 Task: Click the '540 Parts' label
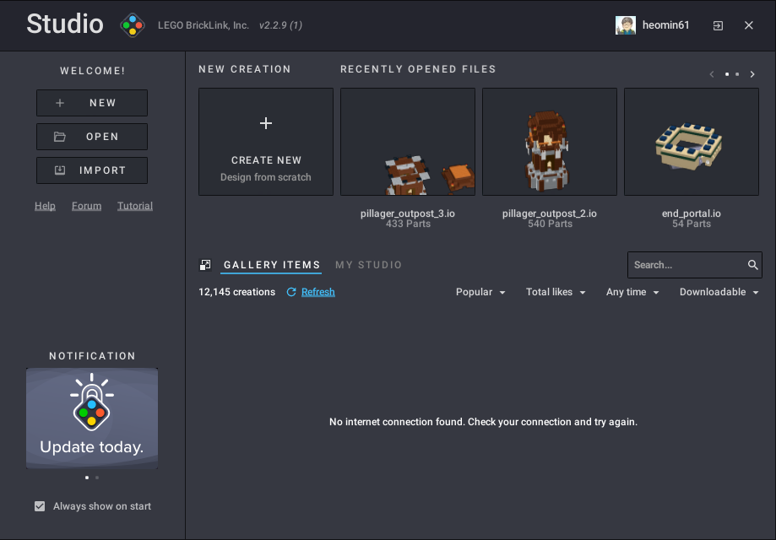tap(550, 224)
